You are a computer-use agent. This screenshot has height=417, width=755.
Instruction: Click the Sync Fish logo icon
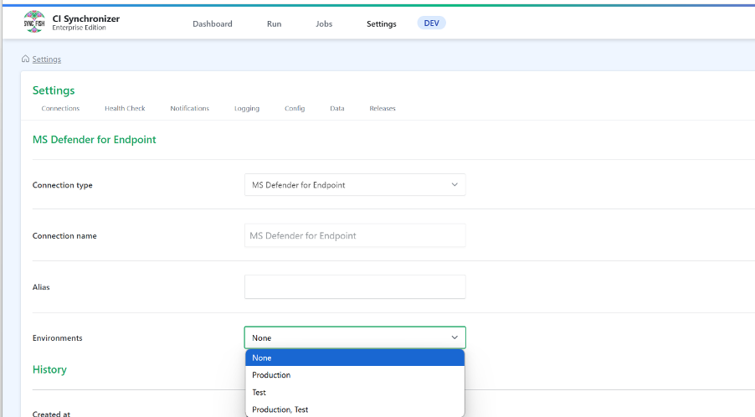click(x=34, y=22)
